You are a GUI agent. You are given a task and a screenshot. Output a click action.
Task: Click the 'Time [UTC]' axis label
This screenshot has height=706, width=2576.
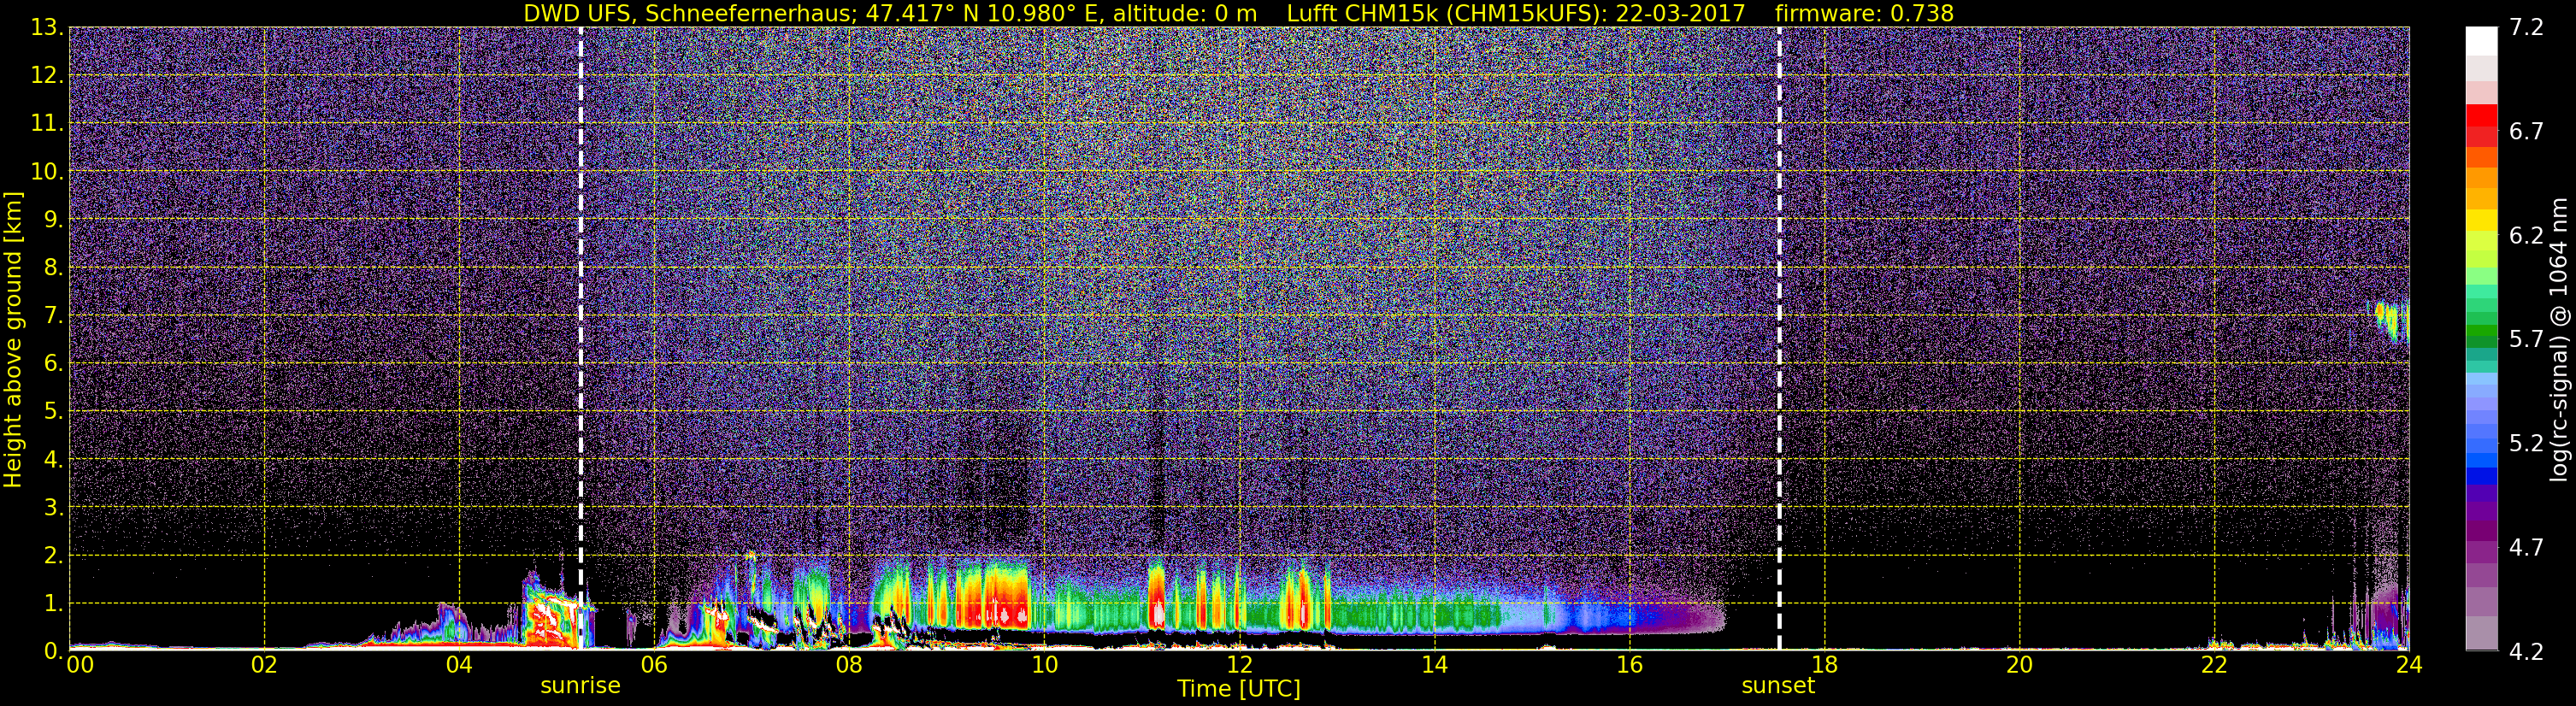[x=1239, y=689]
